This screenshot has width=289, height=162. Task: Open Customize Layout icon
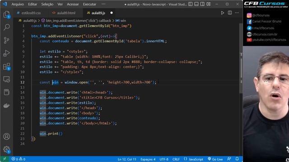(x=209, y=4)
